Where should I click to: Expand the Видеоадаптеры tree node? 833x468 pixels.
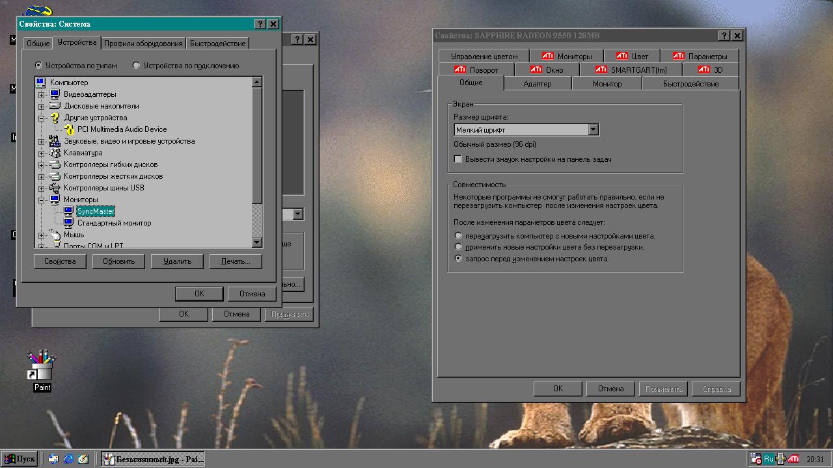point(42,95)
